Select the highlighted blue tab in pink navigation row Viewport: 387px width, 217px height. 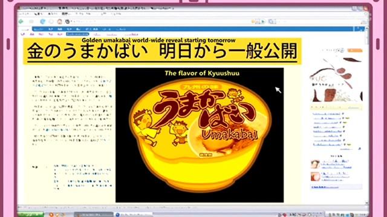(77, 34)
